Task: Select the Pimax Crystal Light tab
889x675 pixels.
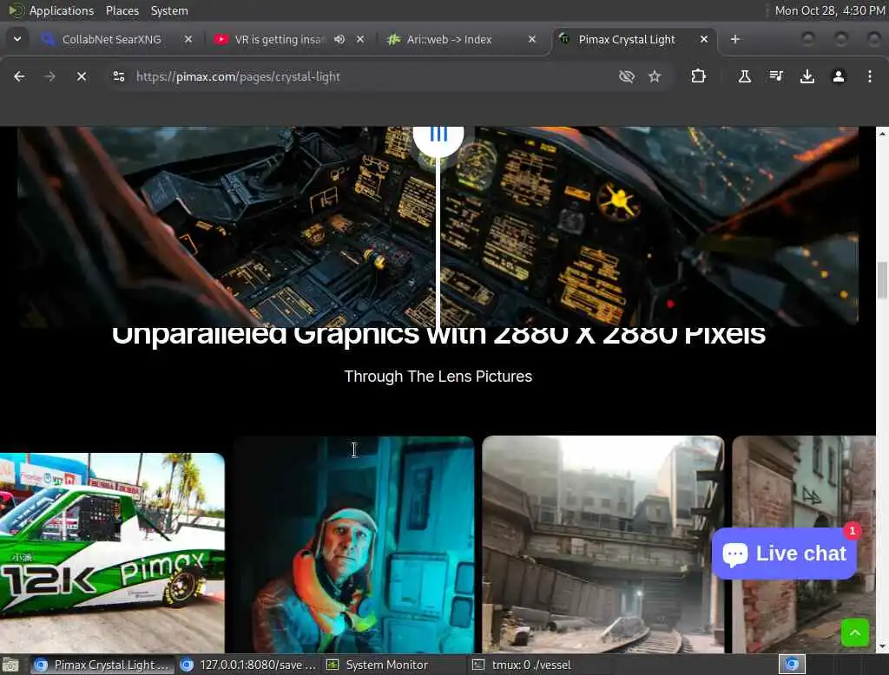Action: tap(627, 39)
